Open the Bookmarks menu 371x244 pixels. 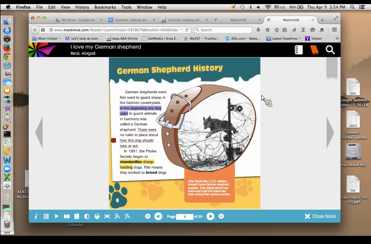pyautogui.click(x=105, y=7)
